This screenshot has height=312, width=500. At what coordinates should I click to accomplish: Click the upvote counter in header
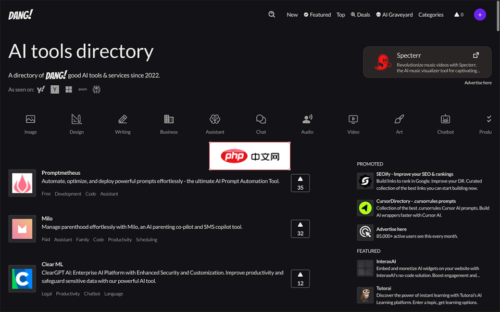[x=459, y=15]
